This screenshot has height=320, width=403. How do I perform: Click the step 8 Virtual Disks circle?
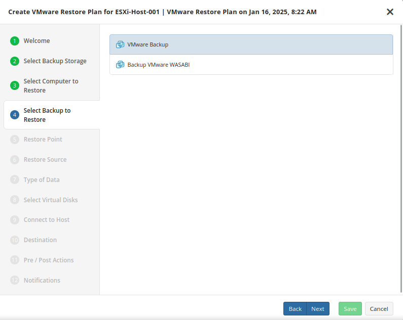(15, 200)
